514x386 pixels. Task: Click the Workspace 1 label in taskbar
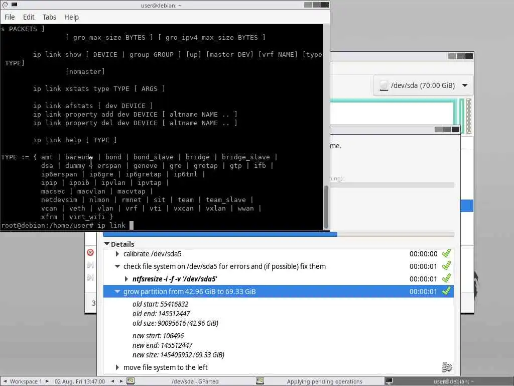point(26,381)
